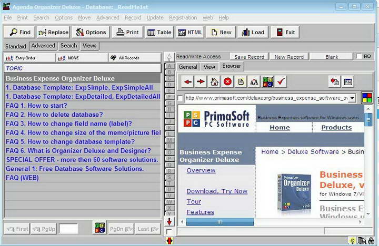Stop page loading with red X icon
This screenshot has height=246, width=379.
(x=227, y=82)
